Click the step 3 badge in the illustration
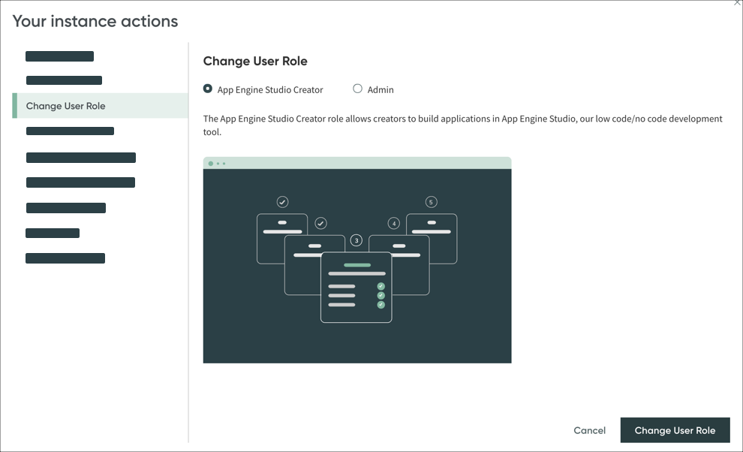Image resolution: width=743 pixels, height=452 pixels. pyautogui.click(x=356, y=240)
